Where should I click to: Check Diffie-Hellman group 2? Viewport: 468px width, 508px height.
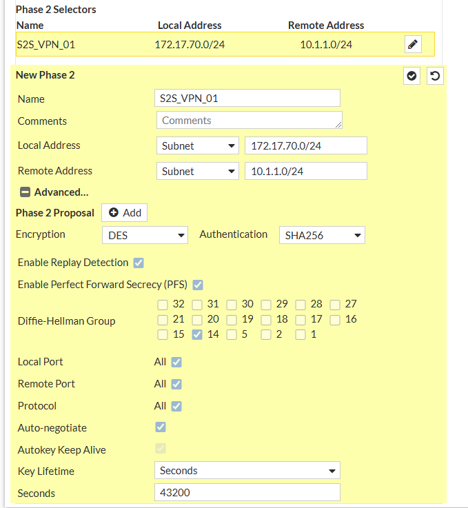pyautogui.click(x=266, y=335)
